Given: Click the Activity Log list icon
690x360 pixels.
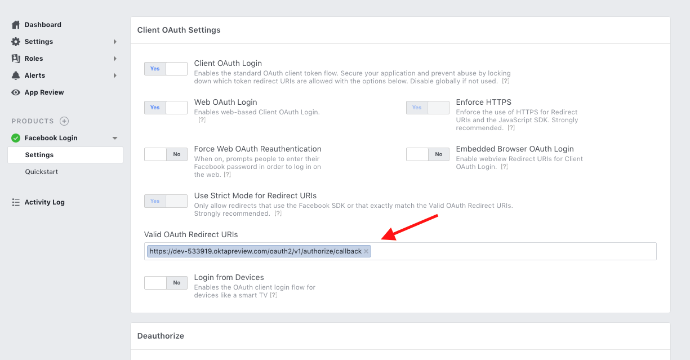Looking at the screenshot, I should point(16,202).
